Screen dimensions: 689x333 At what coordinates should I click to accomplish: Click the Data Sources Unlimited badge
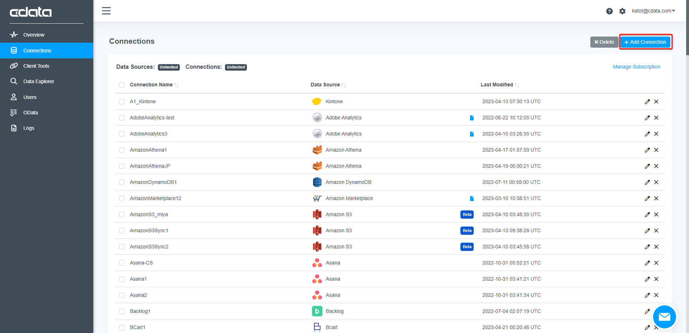tap(169, 67)
